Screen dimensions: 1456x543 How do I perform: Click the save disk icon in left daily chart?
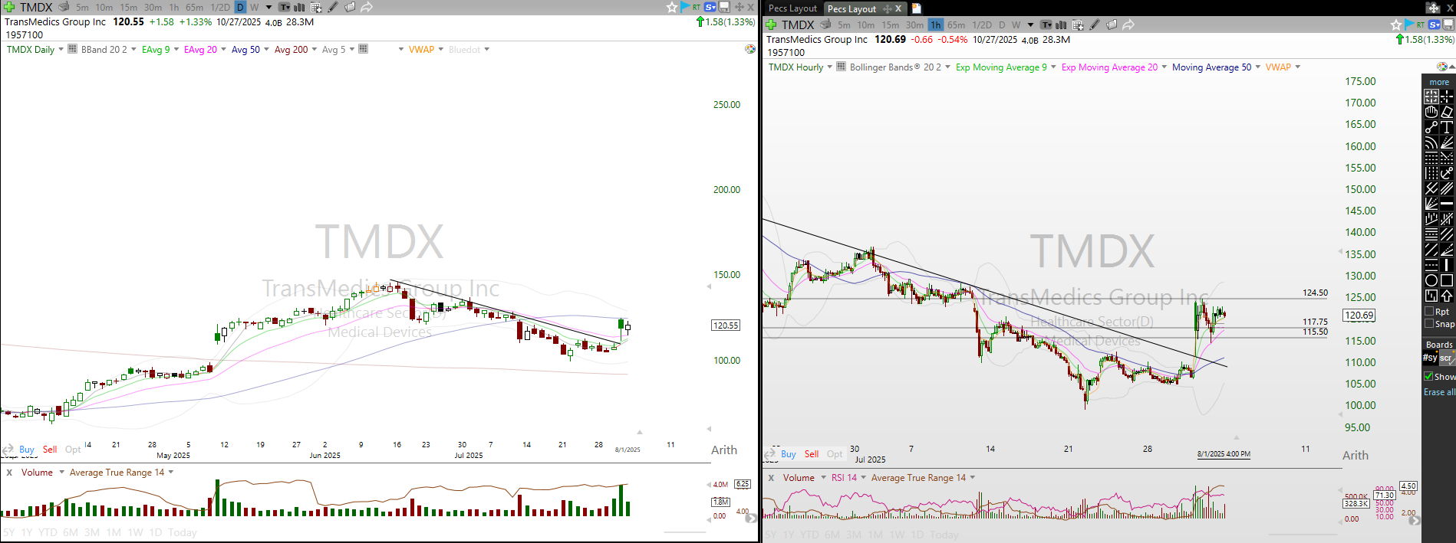tap(724, 7)
